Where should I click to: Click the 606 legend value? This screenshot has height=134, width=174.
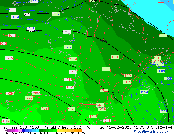click(84, 133)
